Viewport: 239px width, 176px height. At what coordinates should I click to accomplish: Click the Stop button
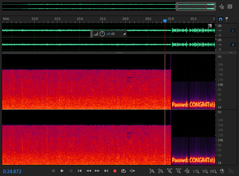tap(53, 171)
